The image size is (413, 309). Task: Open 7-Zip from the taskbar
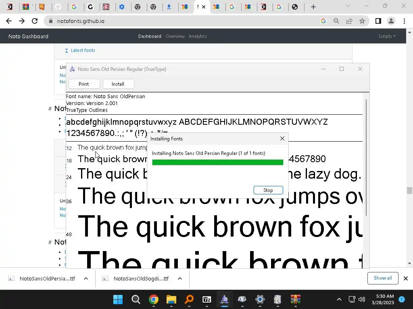coord(207,299)
